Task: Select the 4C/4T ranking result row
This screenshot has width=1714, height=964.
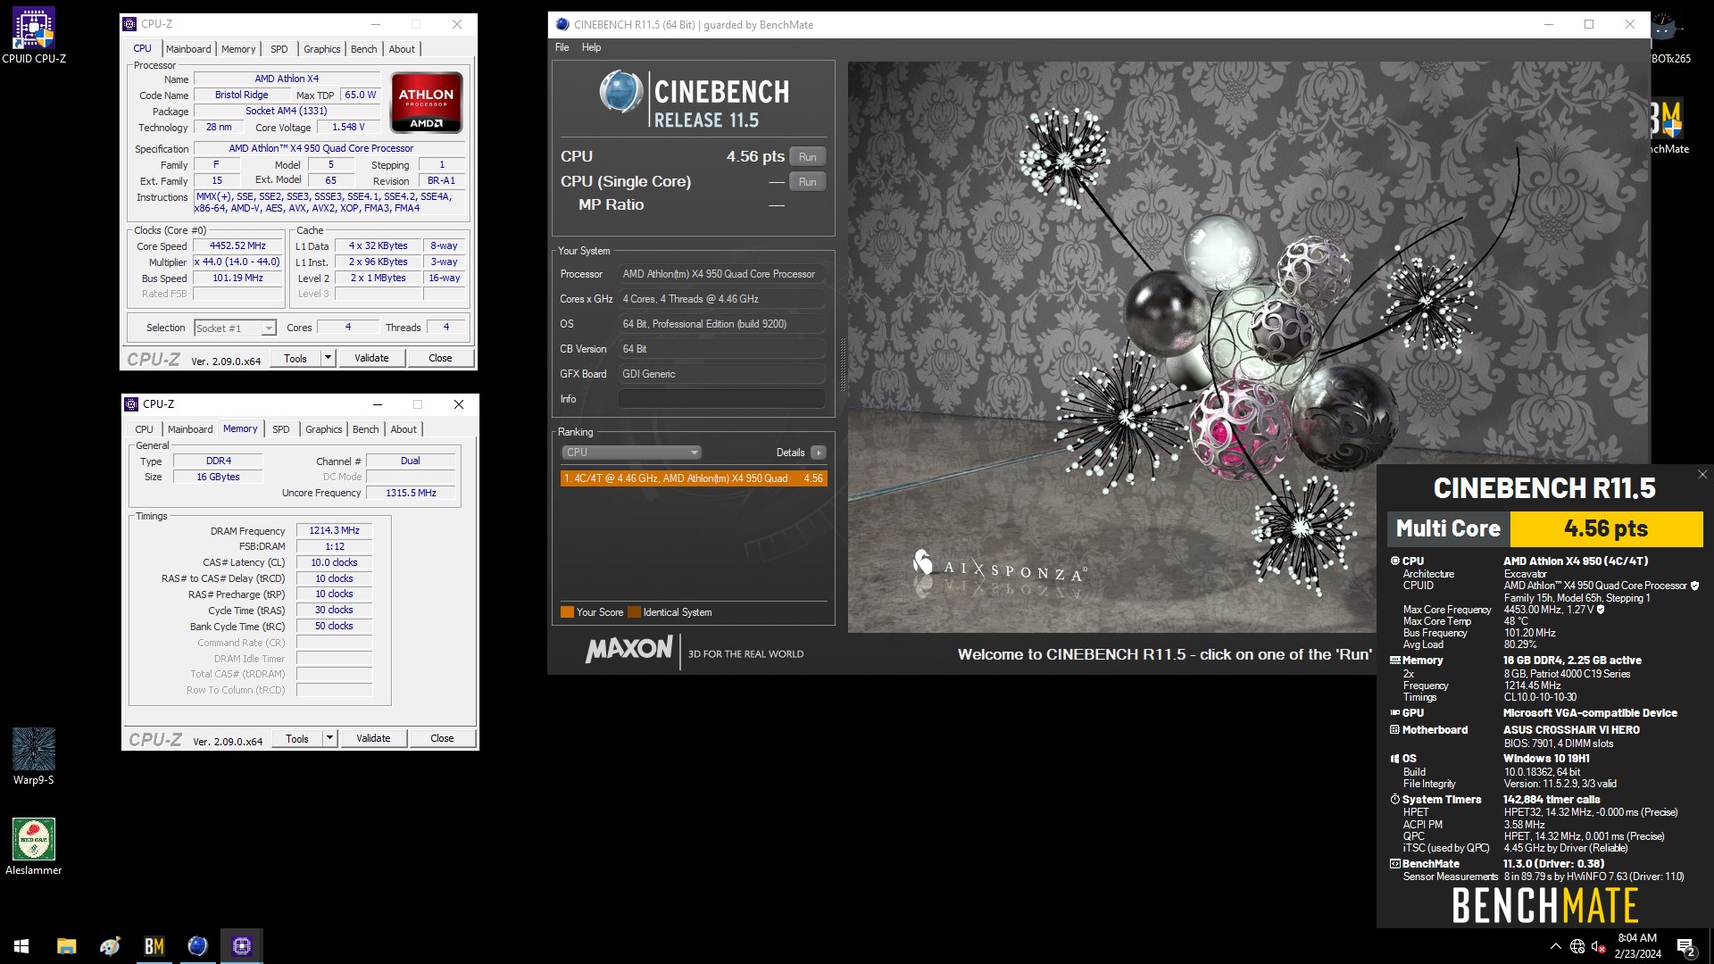Action: pyautogui.click(x=694, y=478)
